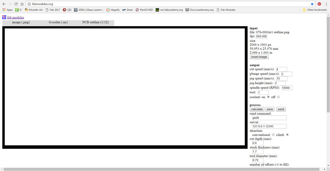The image size is (330, 171).
Task: Click the spindle speed RPM field
Action: (287, 88)
